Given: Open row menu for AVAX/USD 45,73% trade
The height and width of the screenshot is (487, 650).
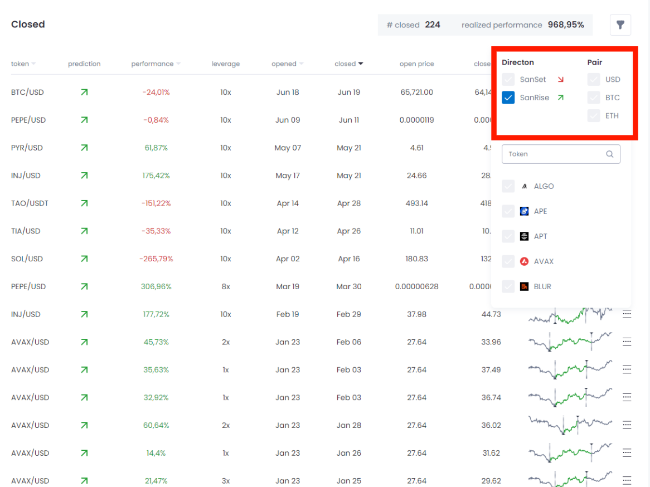Looking at the screenshot, I should click(x=627, y=342).
